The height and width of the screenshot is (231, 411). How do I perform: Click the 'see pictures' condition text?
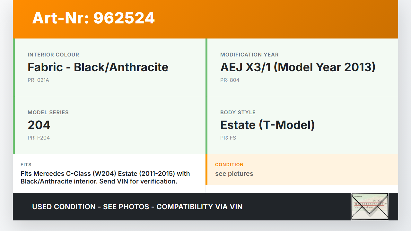click(234, 174)
